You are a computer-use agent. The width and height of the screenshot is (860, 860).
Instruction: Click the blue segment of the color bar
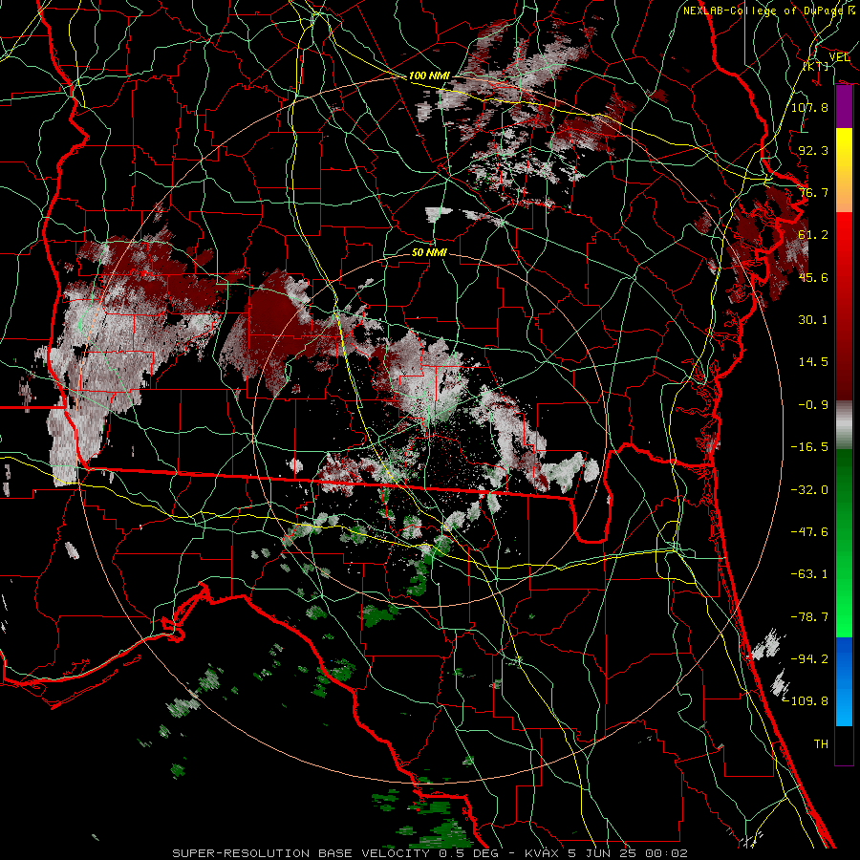(844, 681)
